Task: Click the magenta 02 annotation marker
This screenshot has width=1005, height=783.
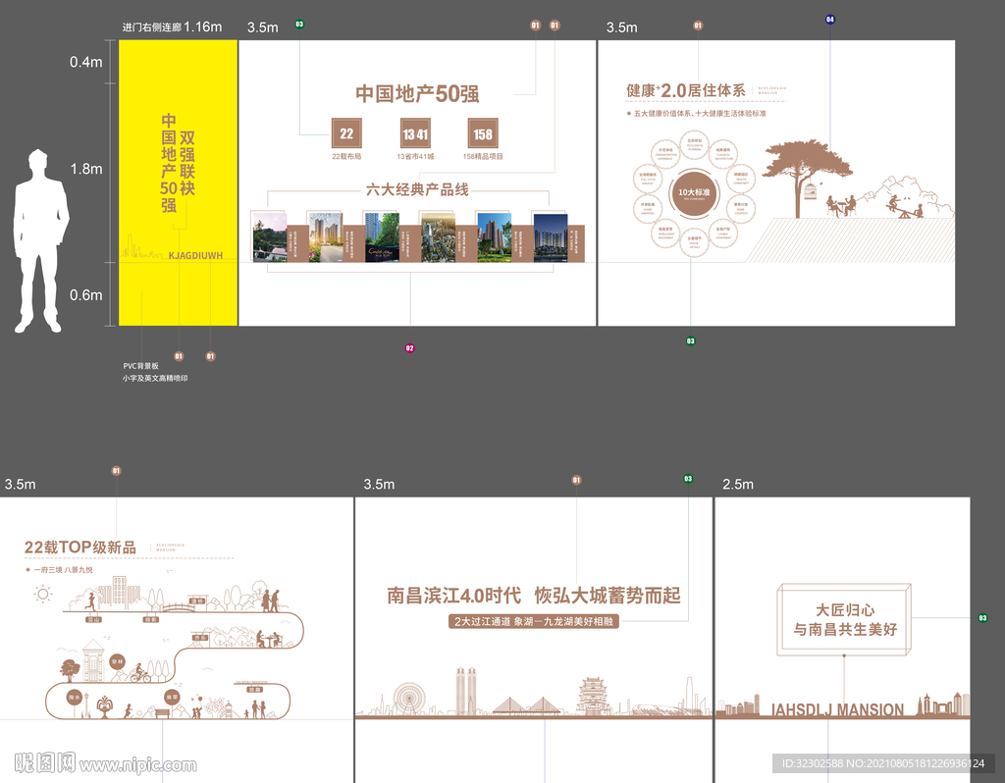Action: 409,347
